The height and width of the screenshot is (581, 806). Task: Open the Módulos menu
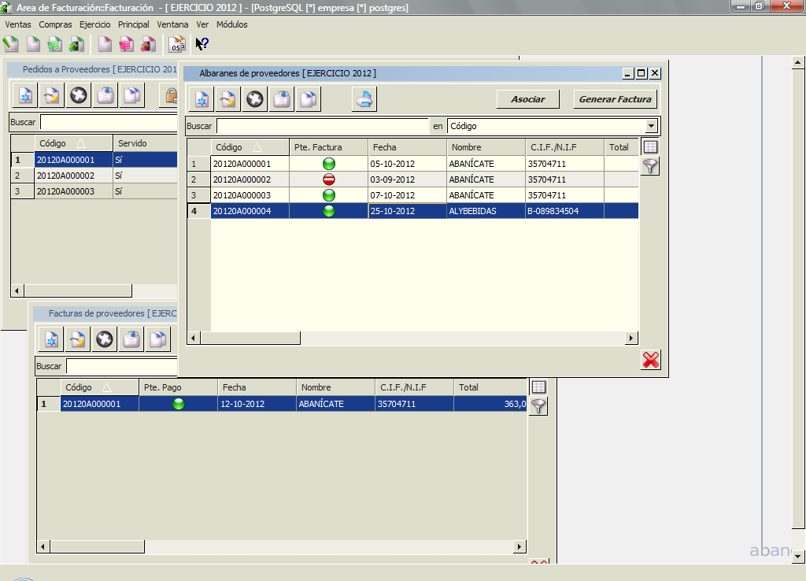point(232,24)
